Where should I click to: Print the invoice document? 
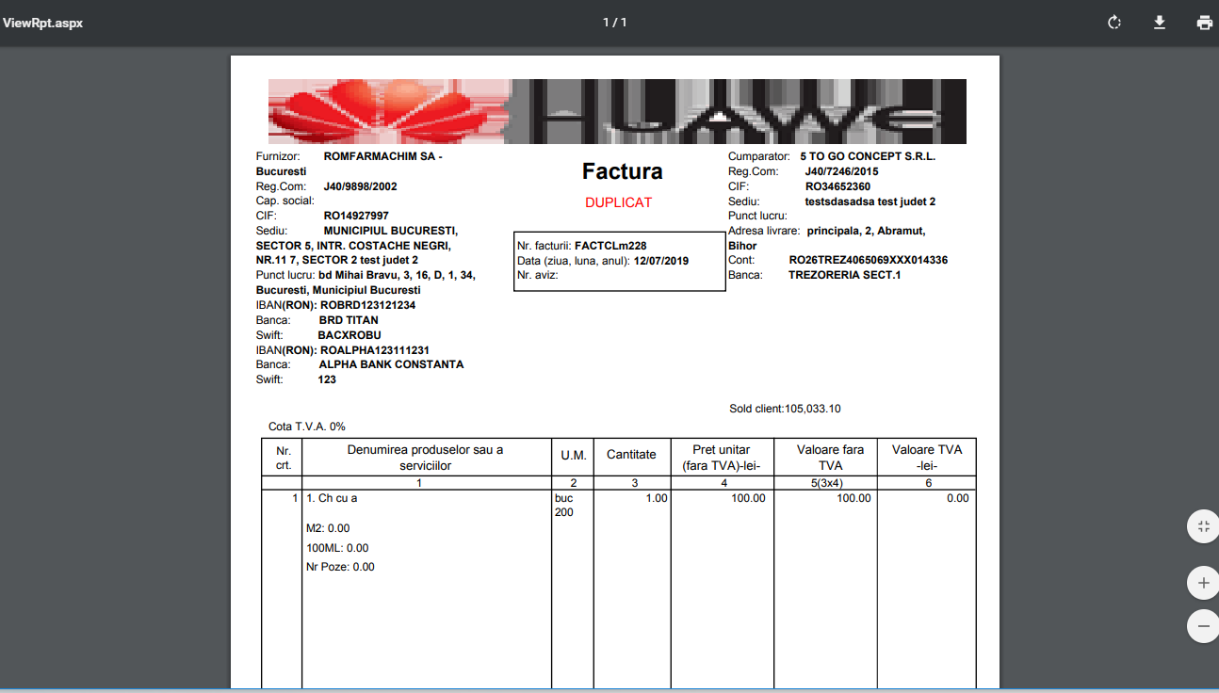pyautogui.click(x=1204, y=23)
